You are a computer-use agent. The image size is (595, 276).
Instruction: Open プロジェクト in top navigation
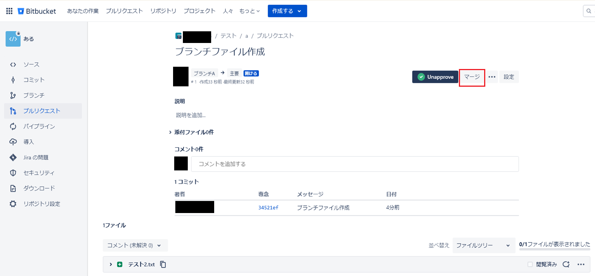point(199,11)
